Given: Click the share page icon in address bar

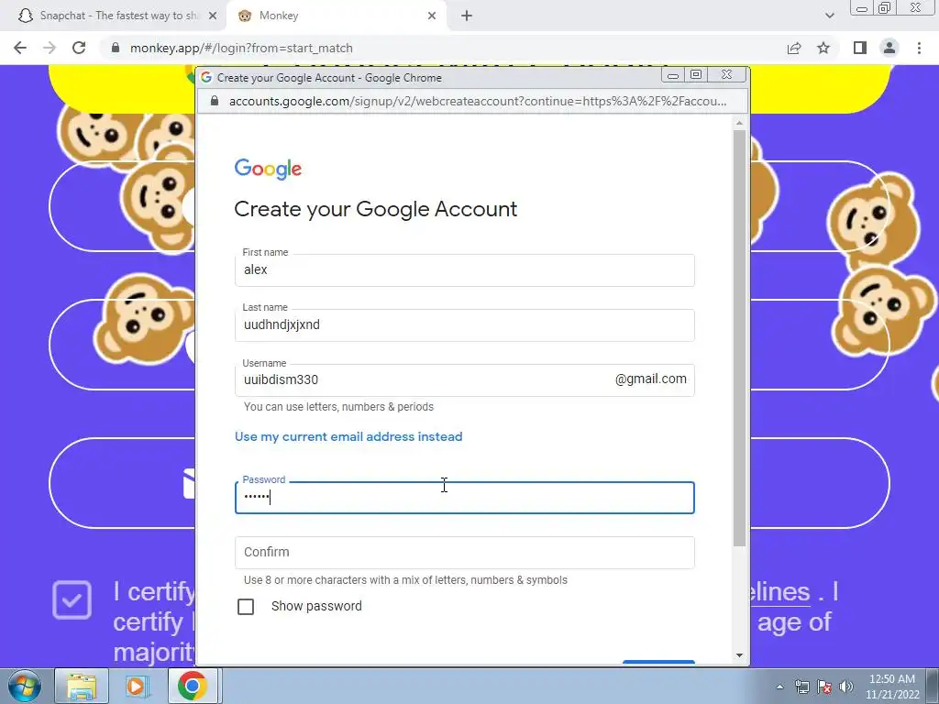Looking at the screenshot, I should pyautogui.click(x=794, y=48).
